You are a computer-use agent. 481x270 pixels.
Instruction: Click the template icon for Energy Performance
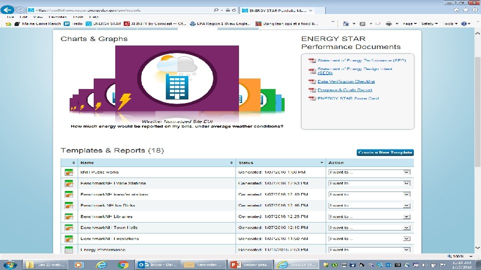click(x=69, y=250)
